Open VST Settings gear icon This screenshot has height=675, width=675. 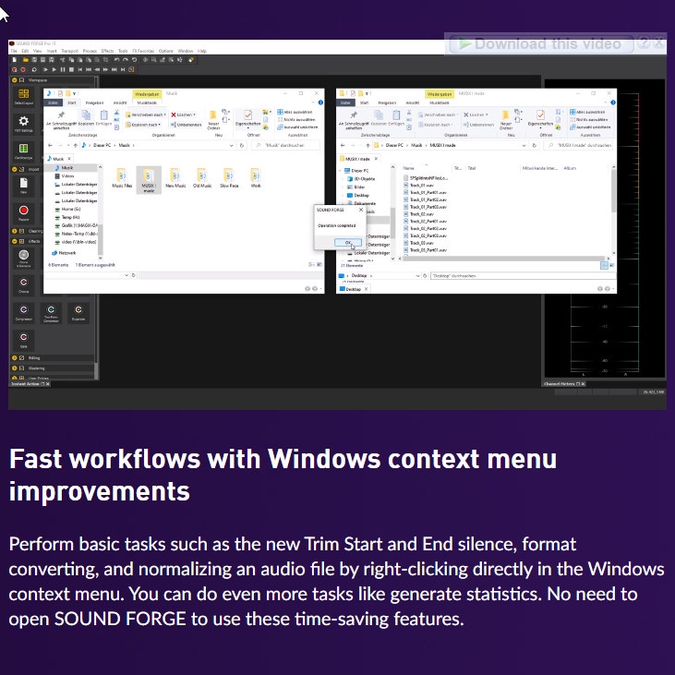pyautogui.click(x=24, y=123)
